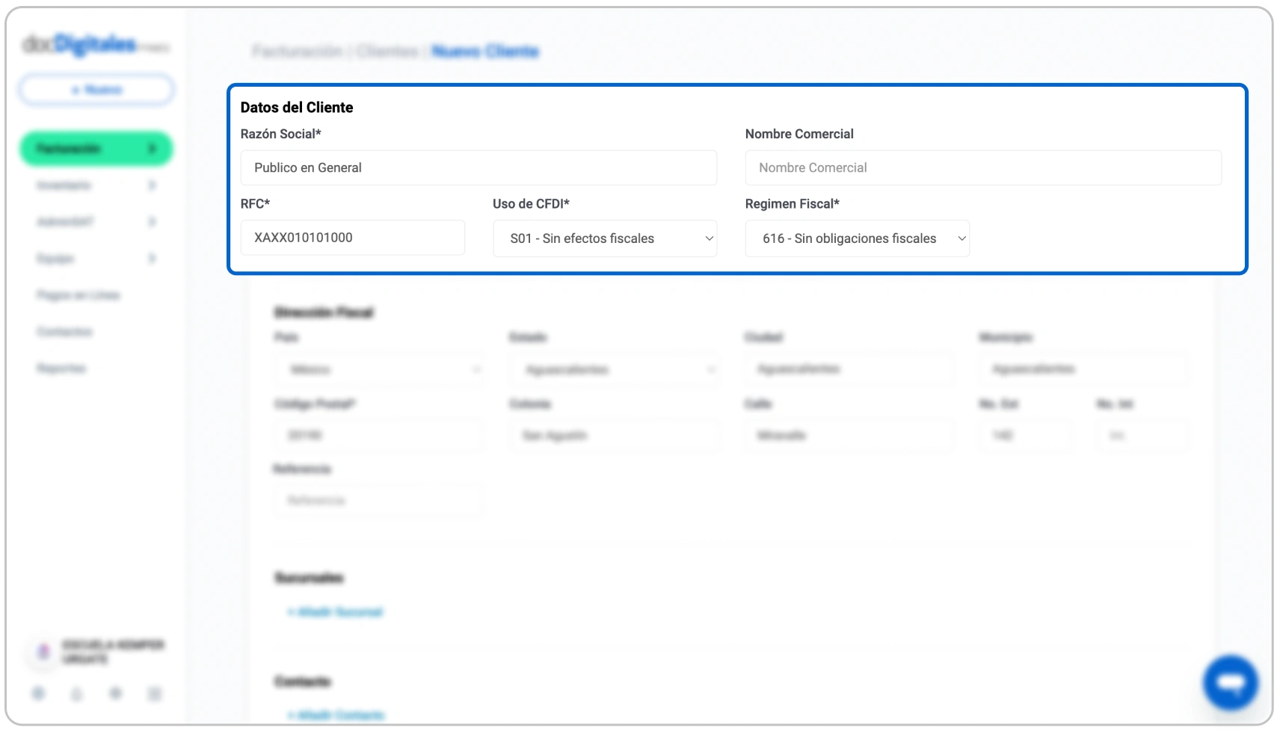Viewport: 1277px width, 731px height.
Task: Click the RFC field showing XAXX010101000
Action: [353, 238]
